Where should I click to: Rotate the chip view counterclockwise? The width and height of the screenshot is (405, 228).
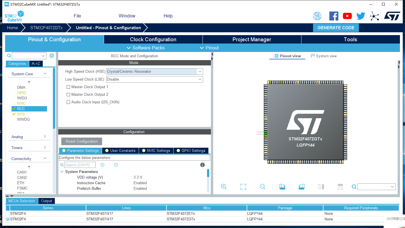tap(301, 186)
